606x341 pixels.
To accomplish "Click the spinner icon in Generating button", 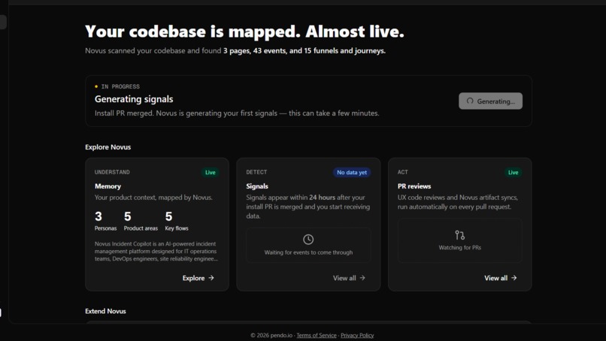I will (x=470, y=101).
